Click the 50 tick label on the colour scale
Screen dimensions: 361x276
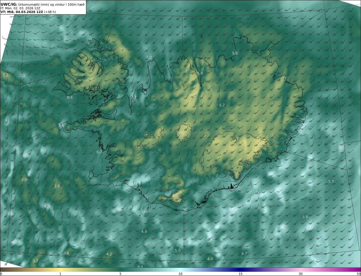coord(359,274)
